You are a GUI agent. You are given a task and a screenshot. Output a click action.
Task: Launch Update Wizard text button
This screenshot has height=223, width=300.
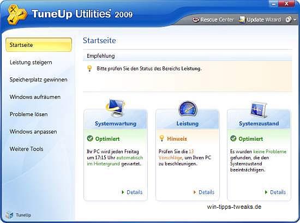(x=264, y=20)
